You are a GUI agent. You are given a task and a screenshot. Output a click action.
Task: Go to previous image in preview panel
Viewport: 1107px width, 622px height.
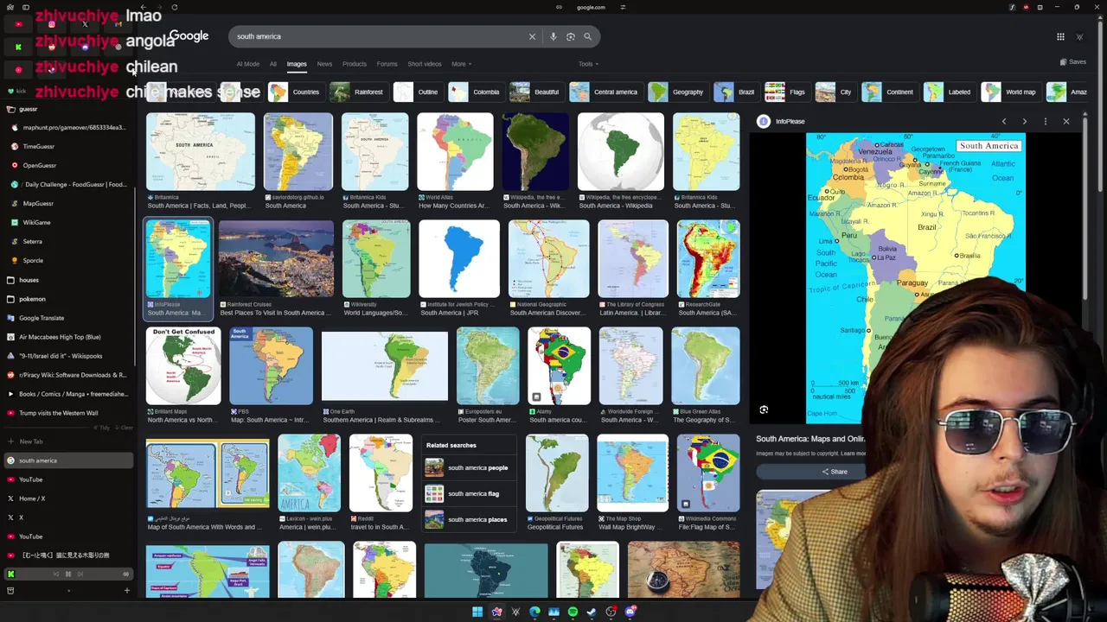pos(1004,122)
